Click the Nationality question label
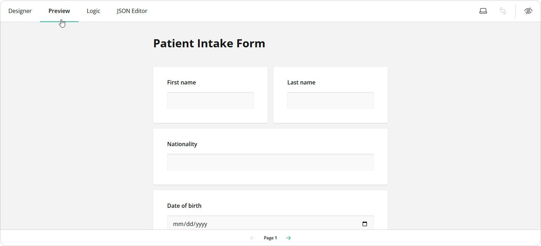Image resolution: width=541 pixels, height=246 pixels. tap(182, 144)
